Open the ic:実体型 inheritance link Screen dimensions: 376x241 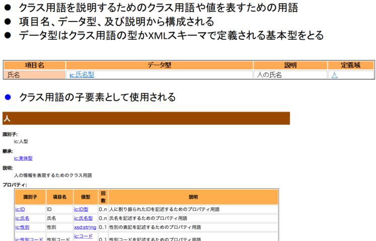[23, 158]
